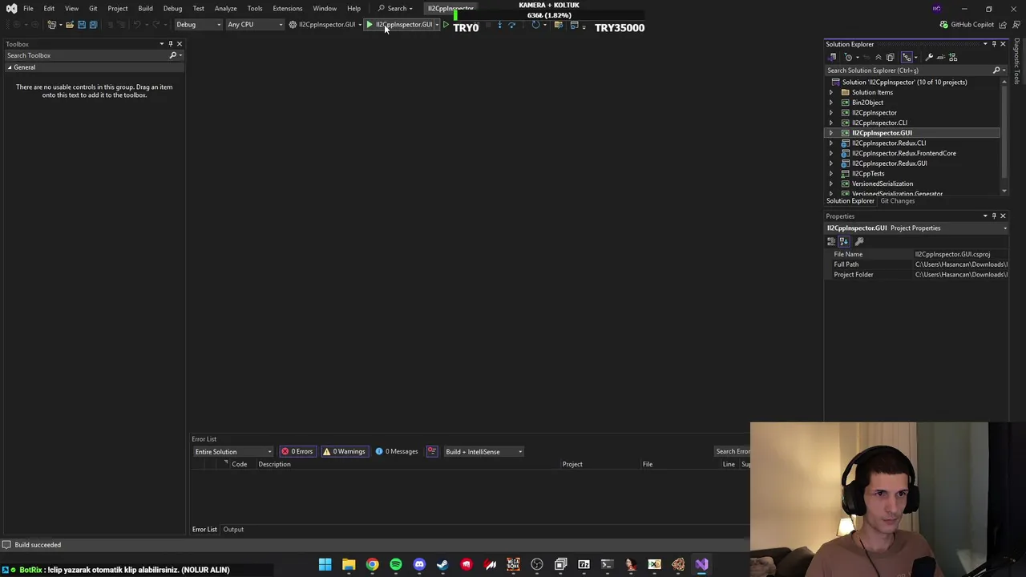Image resolution: width=1026 pixels, height=577 pixels.
Task: Select the Il2CppInspector.Redux.FrontendCore project
Action: [x=903, y=153]
